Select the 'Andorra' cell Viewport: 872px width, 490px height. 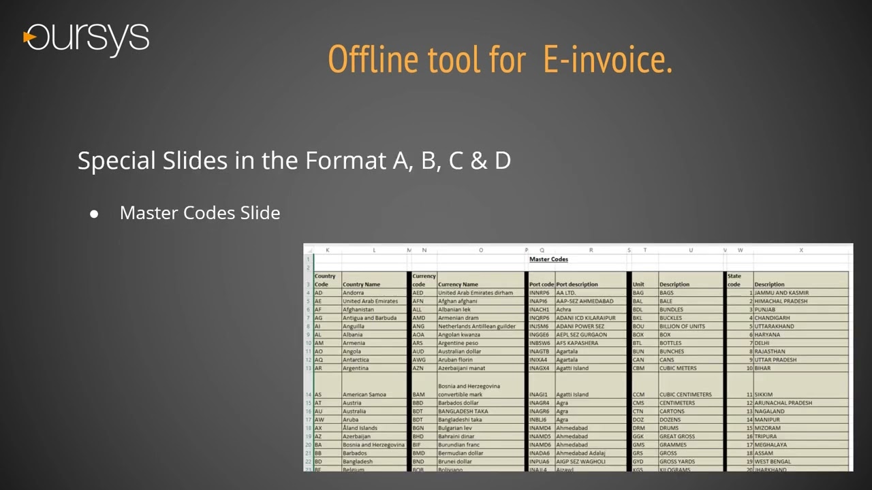click(374, 293)
